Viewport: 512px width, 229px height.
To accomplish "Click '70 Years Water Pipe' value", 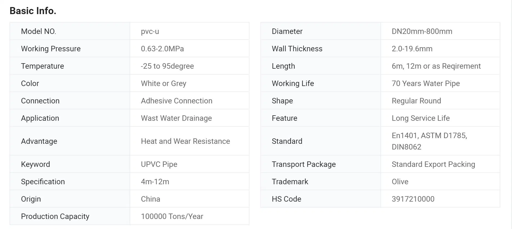I will tap(426, 83).
